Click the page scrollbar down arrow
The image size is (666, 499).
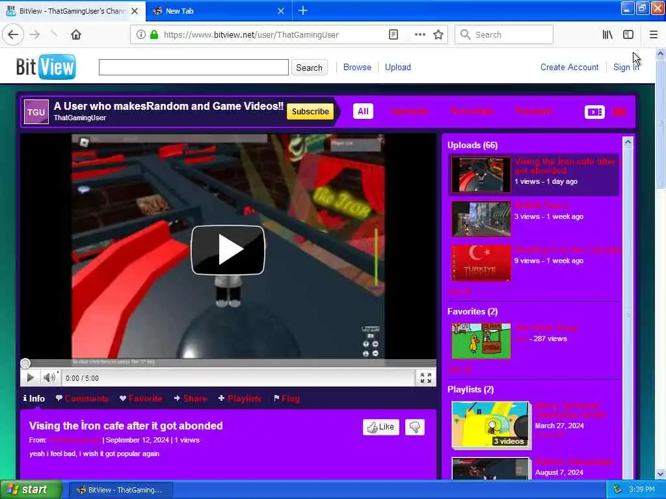click(660, 474)
